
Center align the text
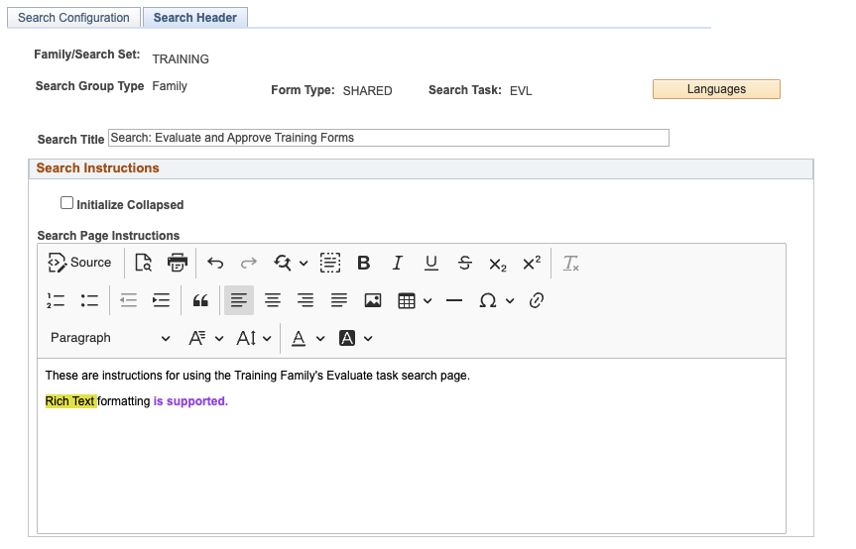coord(273,300)
